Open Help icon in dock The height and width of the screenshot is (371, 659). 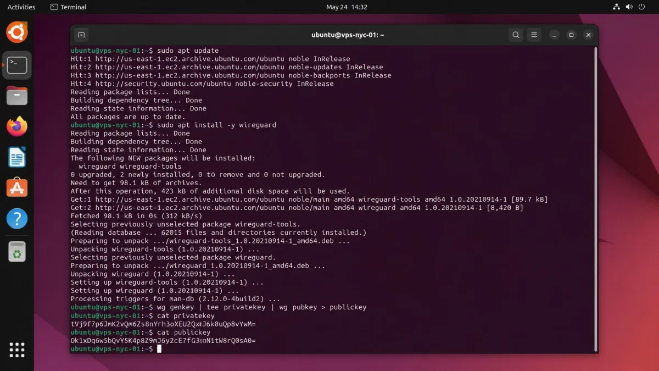[17, 219]
